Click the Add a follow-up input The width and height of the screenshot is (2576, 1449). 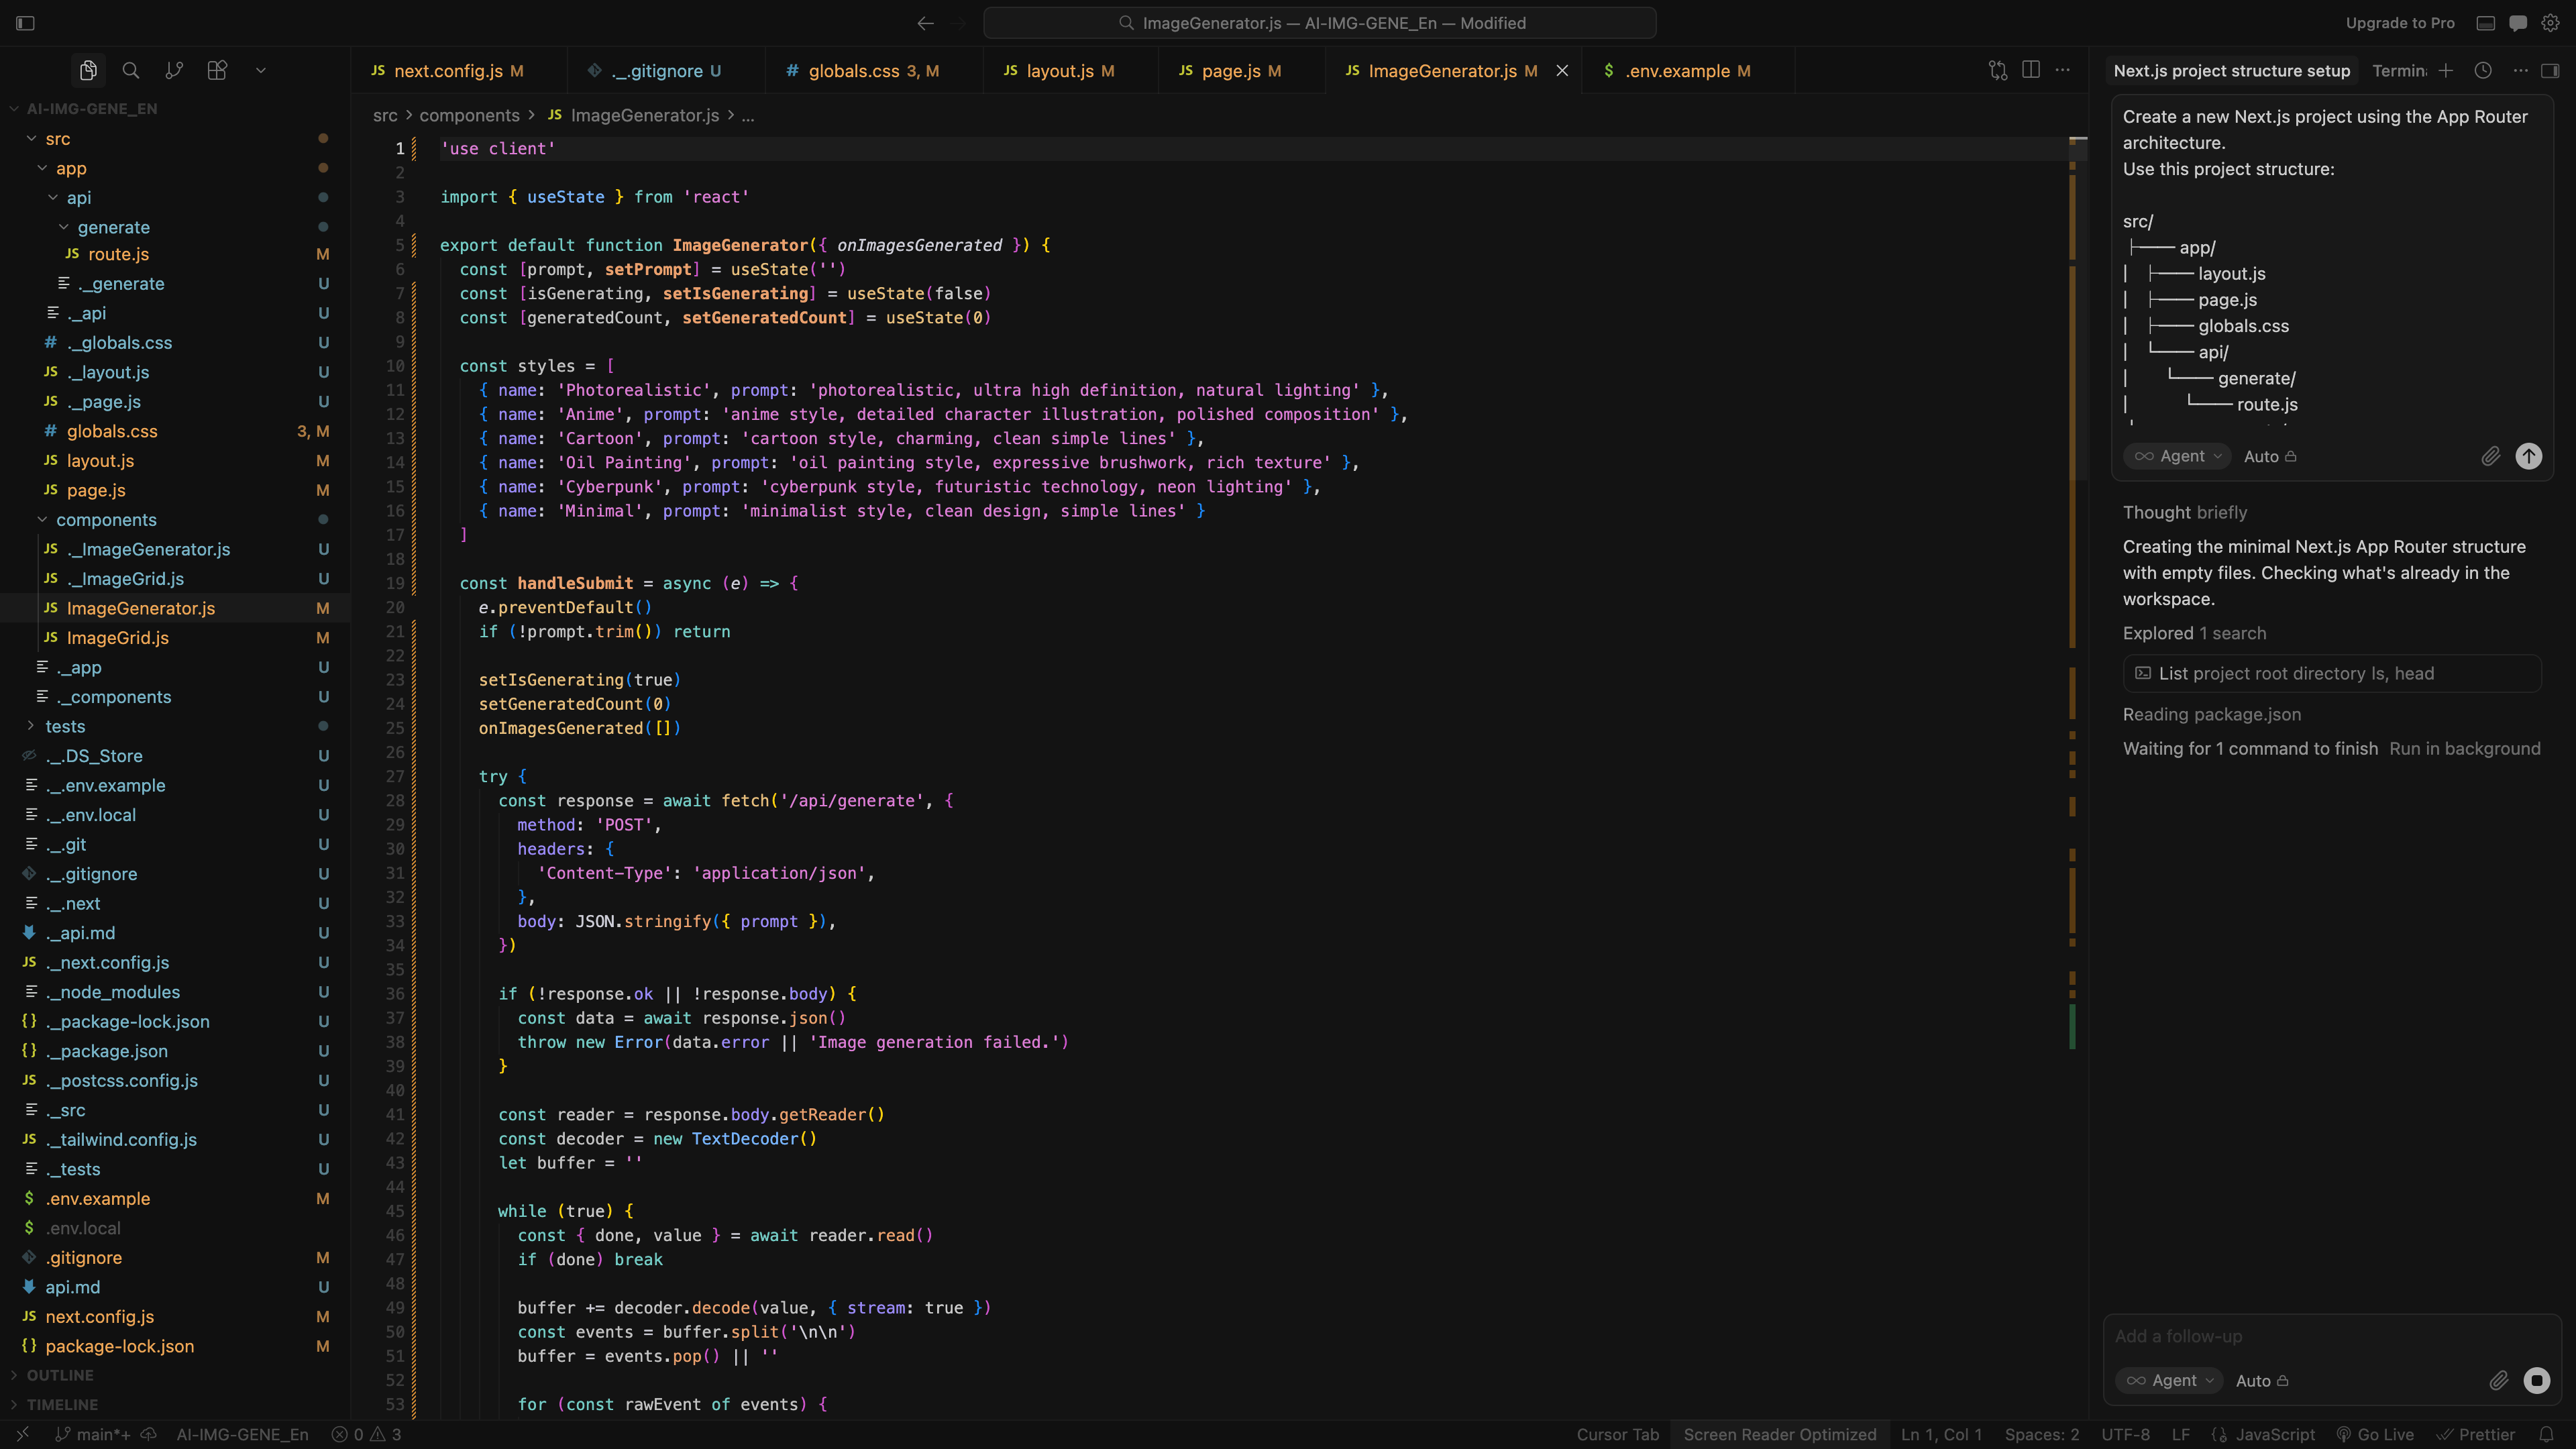(x=2332, y=1337)
